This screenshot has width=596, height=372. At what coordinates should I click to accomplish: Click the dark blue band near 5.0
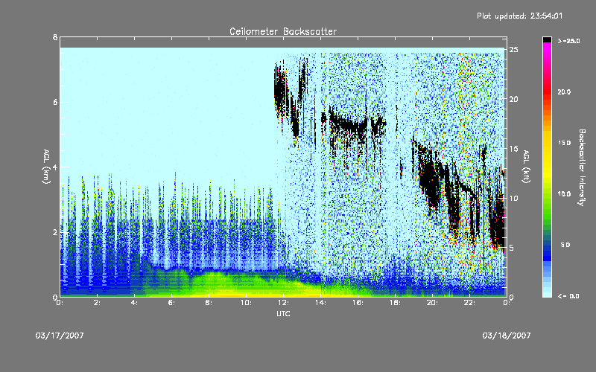point(547,247)
